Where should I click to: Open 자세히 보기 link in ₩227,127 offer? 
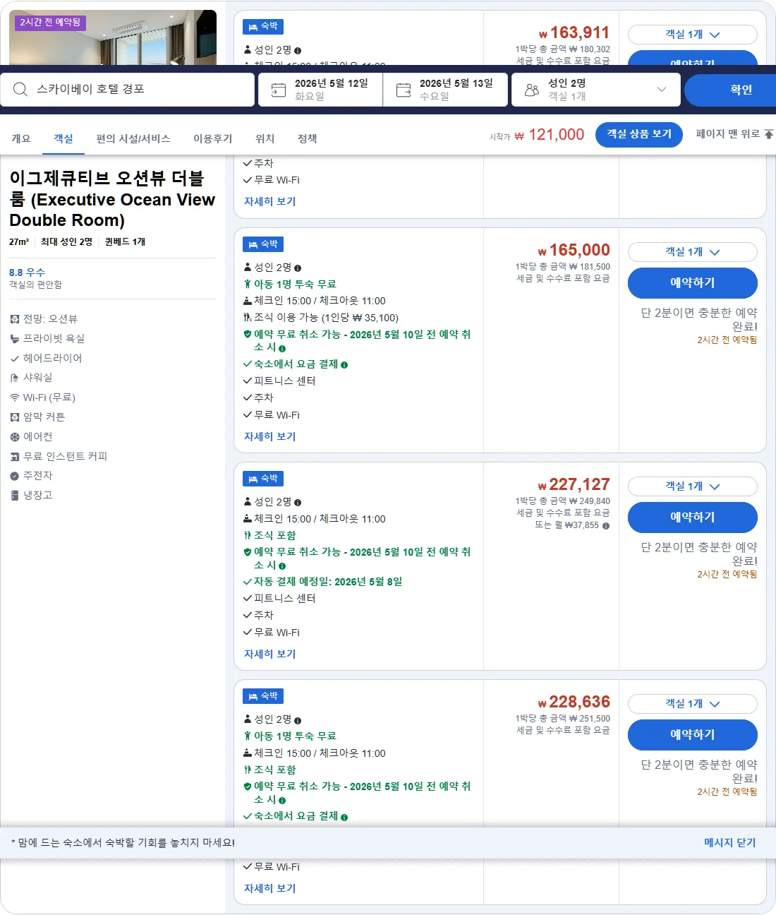tap(270, 654)
